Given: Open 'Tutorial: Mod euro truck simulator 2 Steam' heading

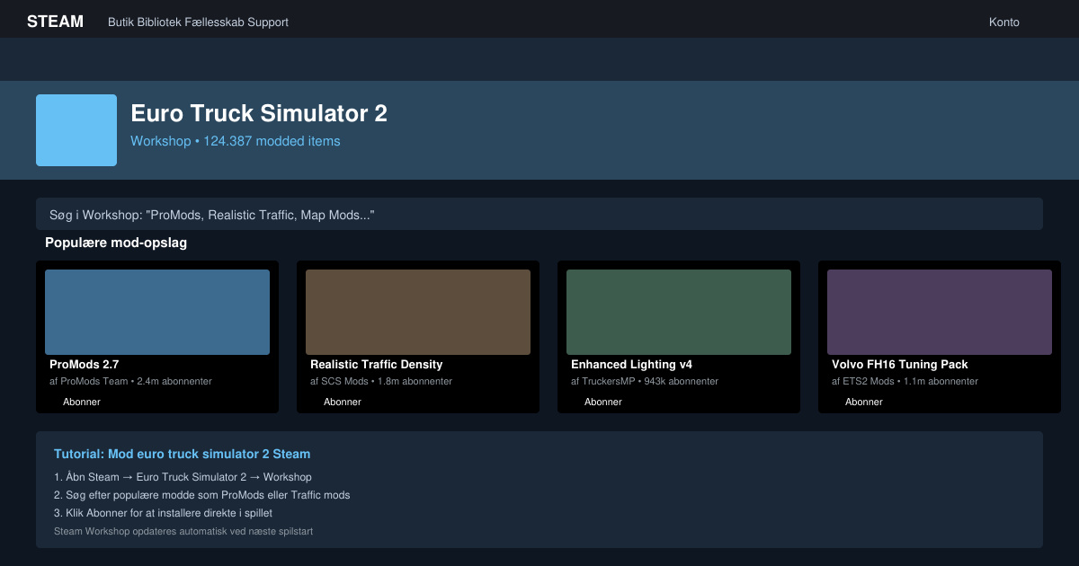Looking at the screenshot, I should pyautogui.click(x=182, y=455).
